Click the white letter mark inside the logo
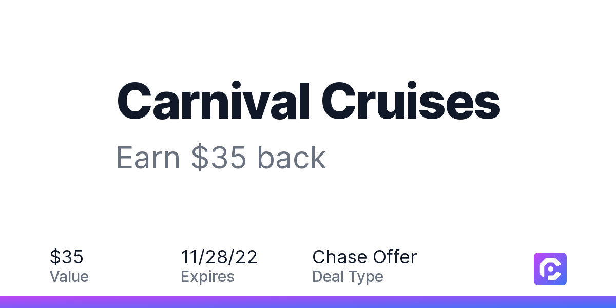Image resolution: width=616 pixels, height=308 pixels. click(x=550, y=269)
